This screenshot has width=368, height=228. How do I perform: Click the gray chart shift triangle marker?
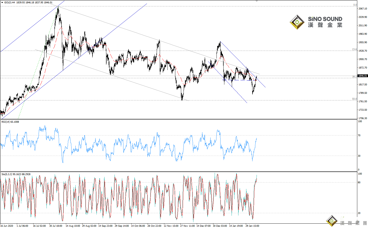pyautogui.click(x=257, y=1)
